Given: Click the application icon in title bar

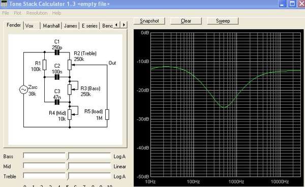Looking at the screenshot, I should [4, 4].
